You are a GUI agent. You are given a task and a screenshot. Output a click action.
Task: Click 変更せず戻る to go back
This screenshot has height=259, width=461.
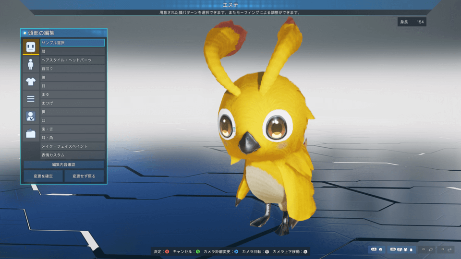pos(84,176)
